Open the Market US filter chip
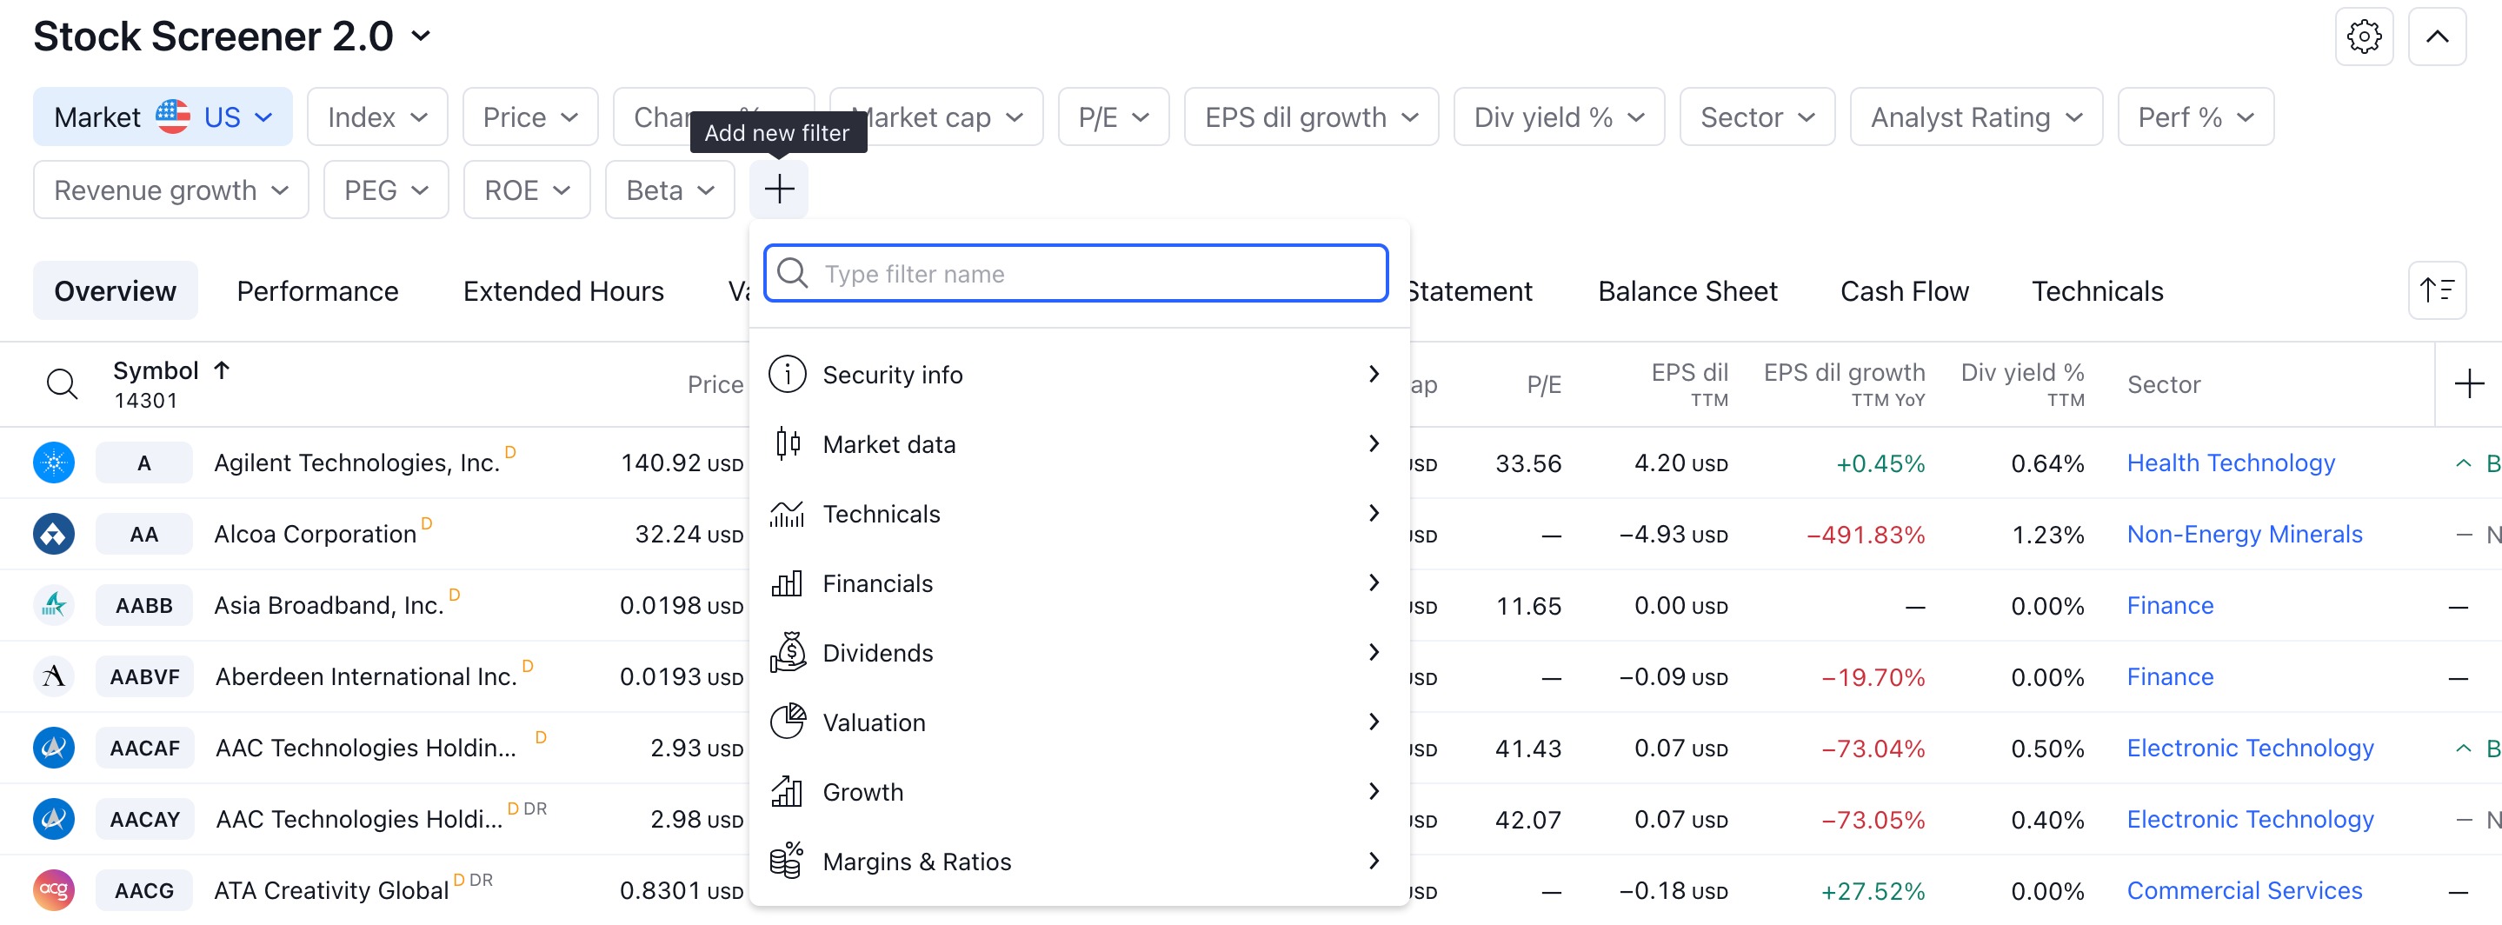Image resolution: width=2502 pixels, height=925 pixels. tap(163, 116)
